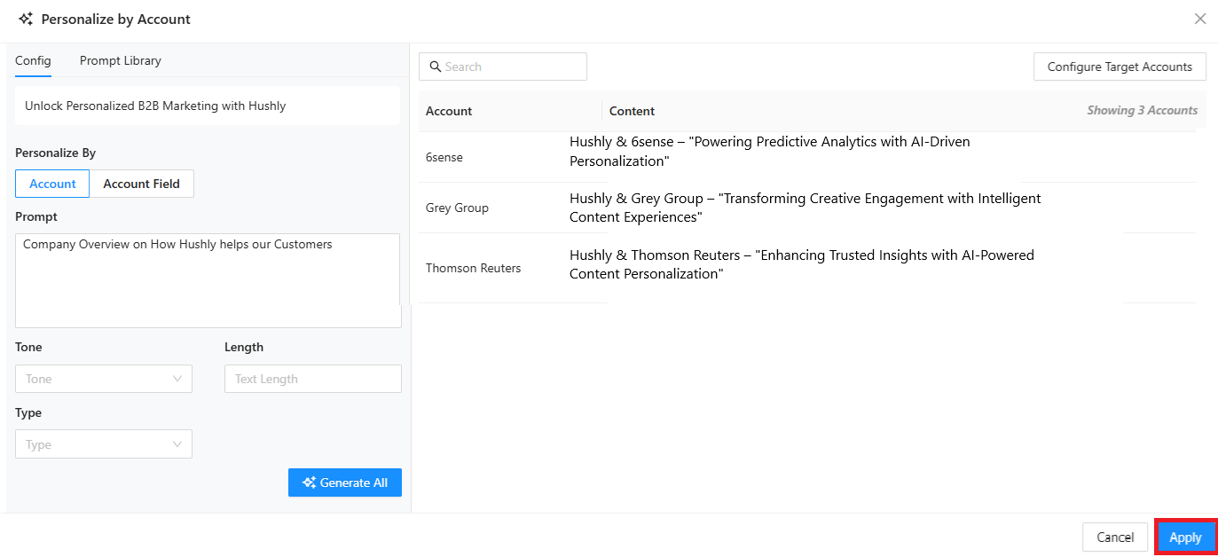The height and width of the screenshot is (557, 1218).
Task: Open the Prompt Library tab
Action: (x=121, y=60)
